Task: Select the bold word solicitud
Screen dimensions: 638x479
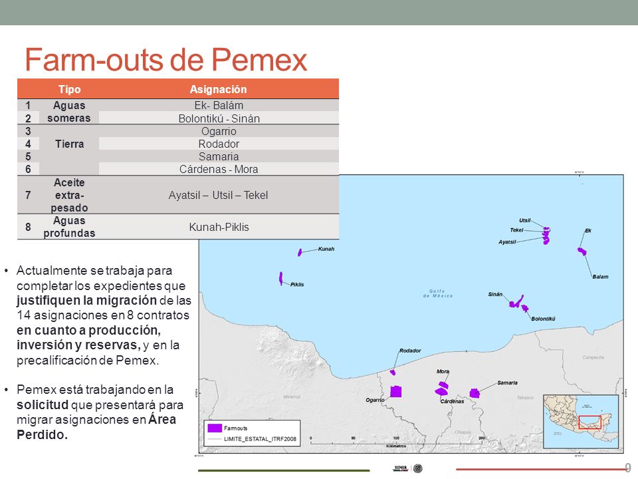Action: click(43, 405)
